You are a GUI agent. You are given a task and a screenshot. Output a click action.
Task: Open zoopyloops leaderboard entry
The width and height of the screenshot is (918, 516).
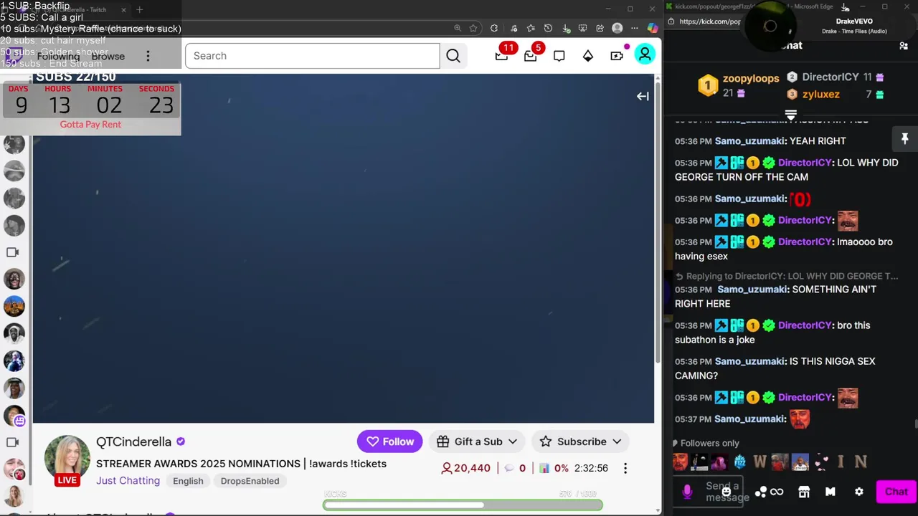[x=739, y=85]
